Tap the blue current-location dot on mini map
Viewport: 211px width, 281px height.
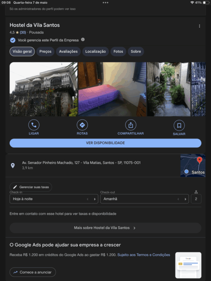click(186, 172)
